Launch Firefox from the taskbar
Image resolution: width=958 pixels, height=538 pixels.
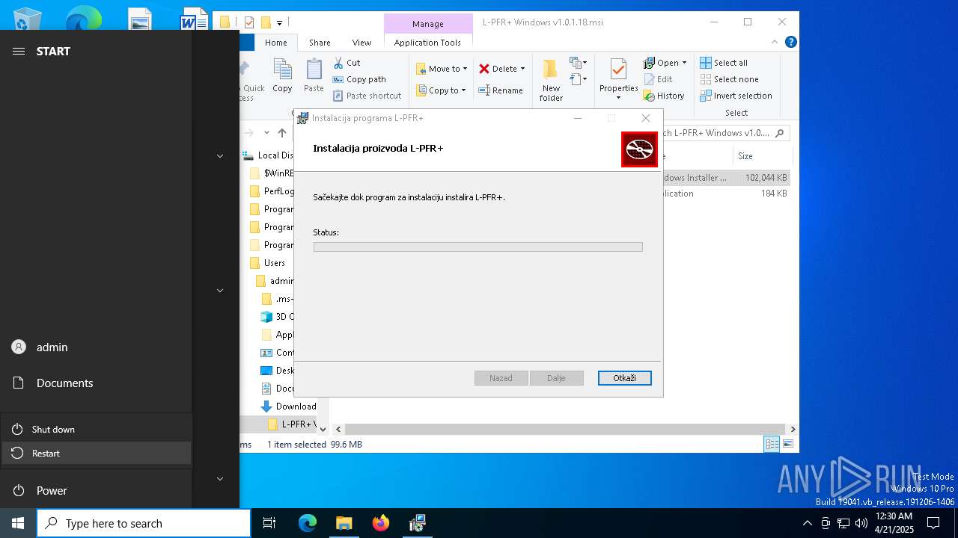click(x=380, y=523)
